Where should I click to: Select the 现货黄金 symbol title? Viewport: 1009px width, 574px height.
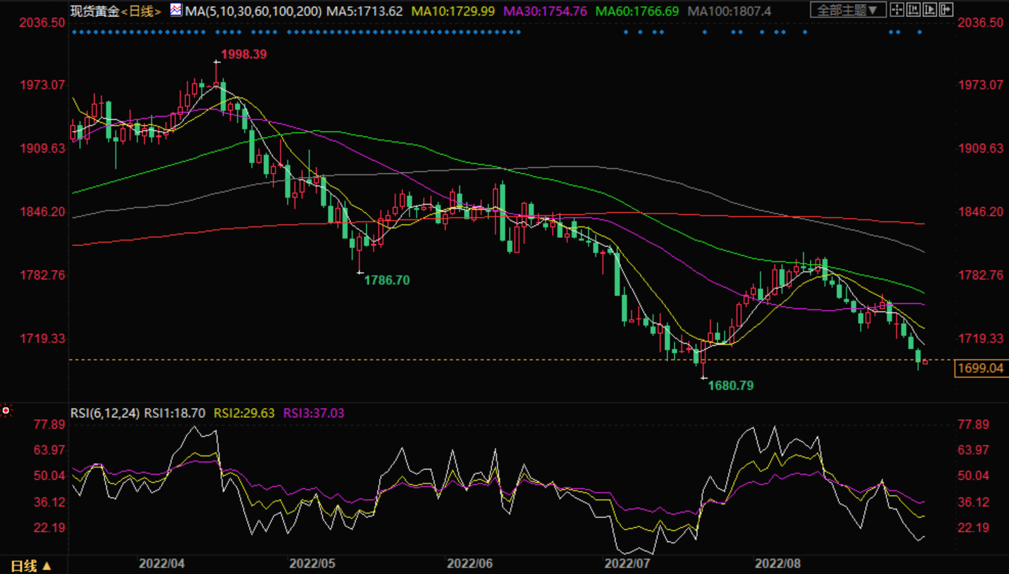[x=95, y=12]
